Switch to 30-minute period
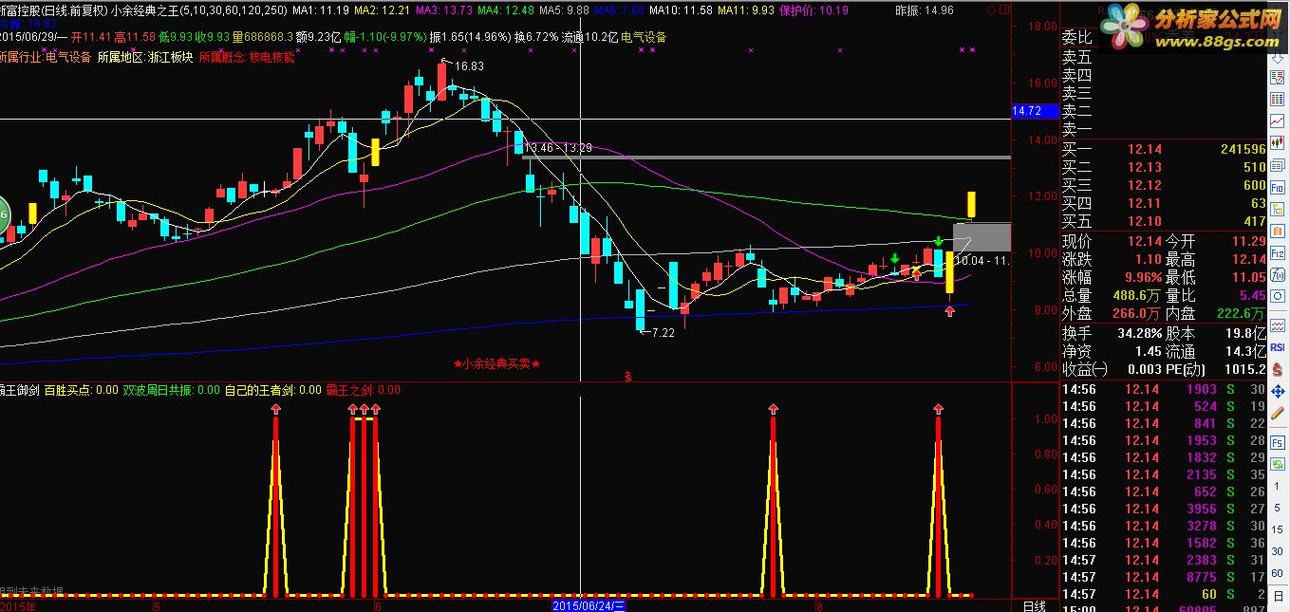This screenshot has height=612, width=1290. [x=1278, y=550]
